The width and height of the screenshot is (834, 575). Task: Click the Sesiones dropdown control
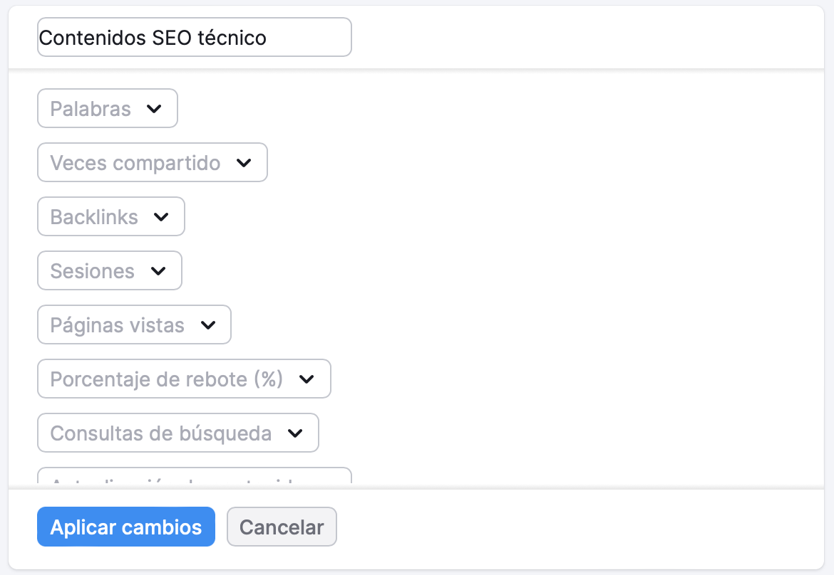[x=109, y=270]
